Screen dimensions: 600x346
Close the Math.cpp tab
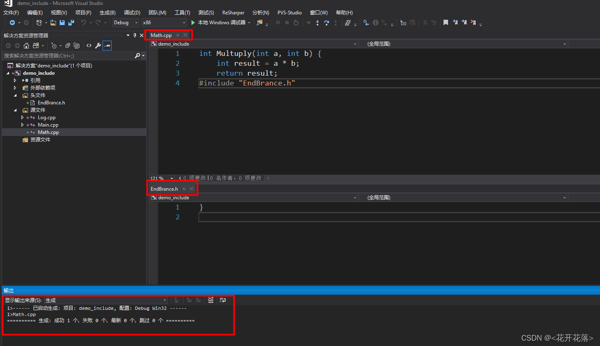point(185,35)
